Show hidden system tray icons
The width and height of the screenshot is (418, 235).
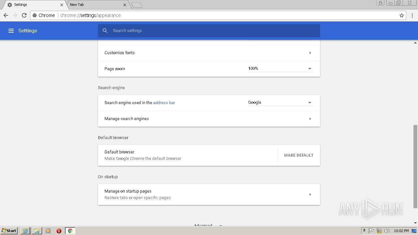[364, 231]
